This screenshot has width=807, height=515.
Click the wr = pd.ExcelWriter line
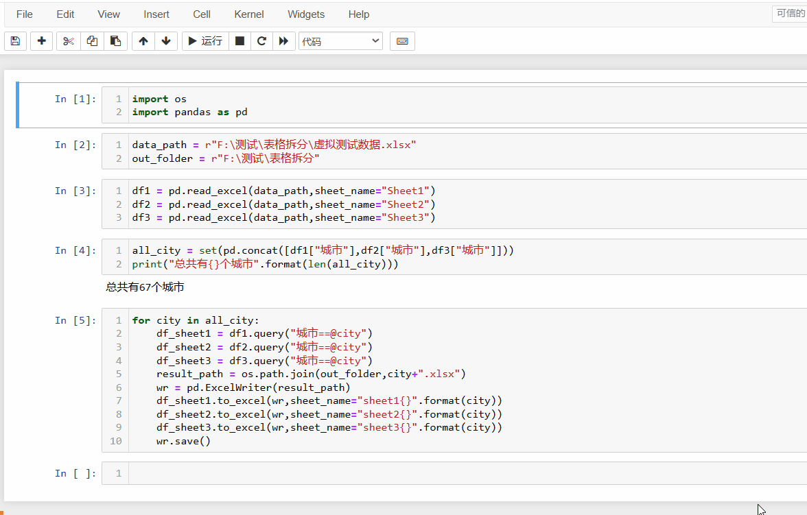pyautogui.click(x=253, y=387)
